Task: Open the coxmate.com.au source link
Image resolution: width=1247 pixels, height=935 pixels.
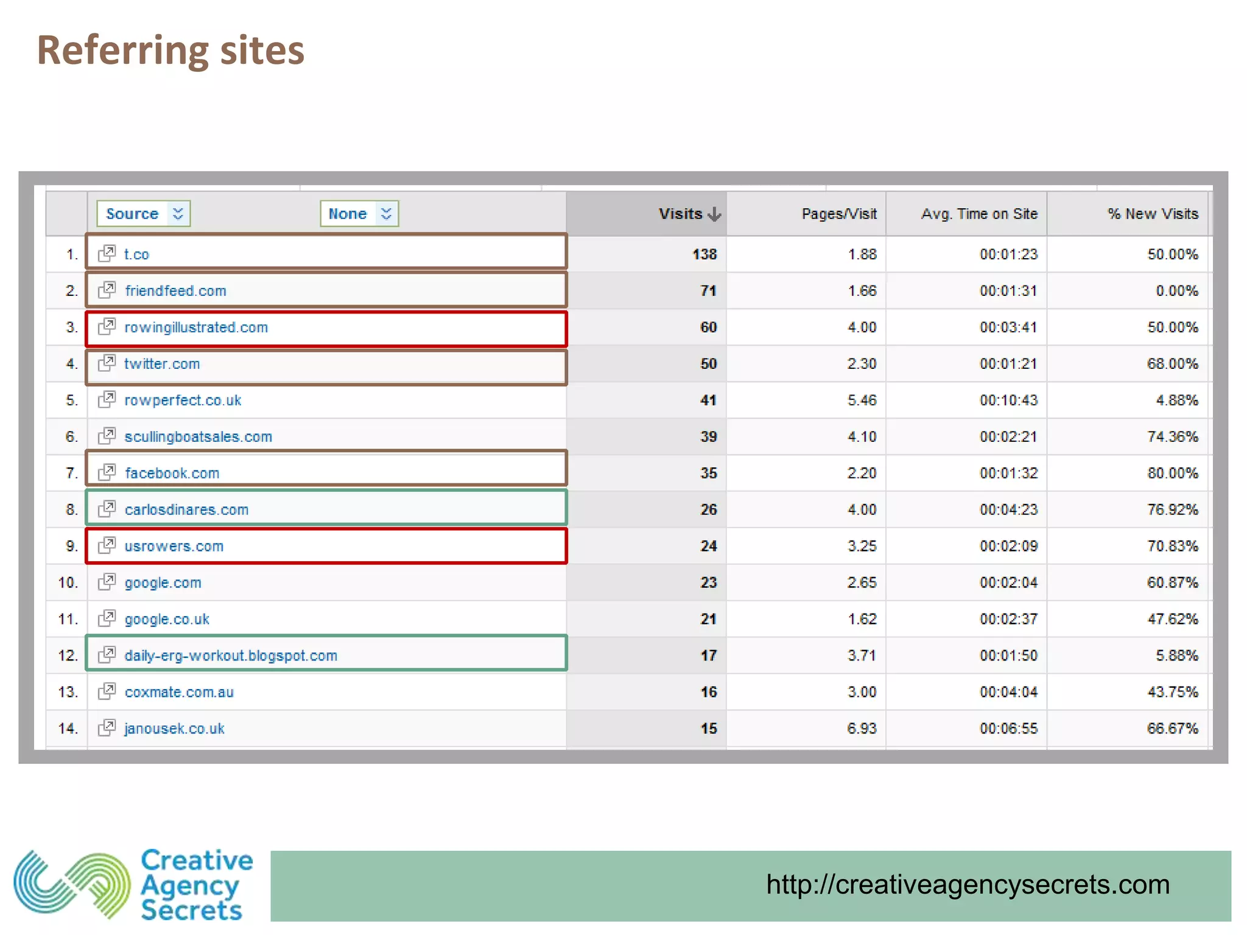Action: point(179,693)
